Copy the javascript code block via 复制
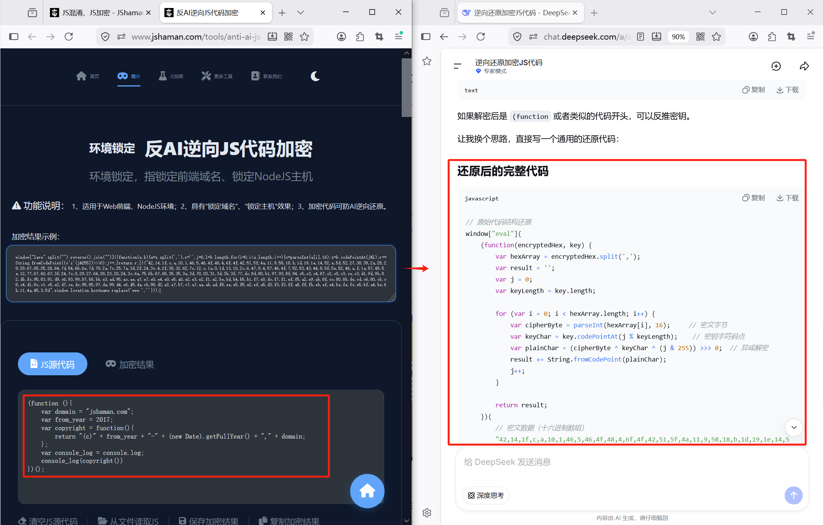 click(x=753, y=198)
